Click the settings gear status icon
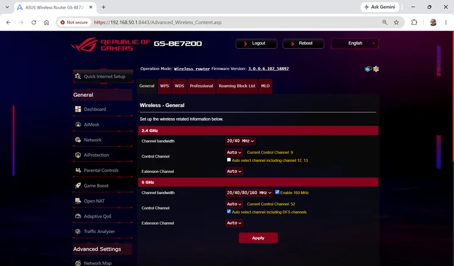This screenshot has width=454, height=266. click(x=376, y=69)
